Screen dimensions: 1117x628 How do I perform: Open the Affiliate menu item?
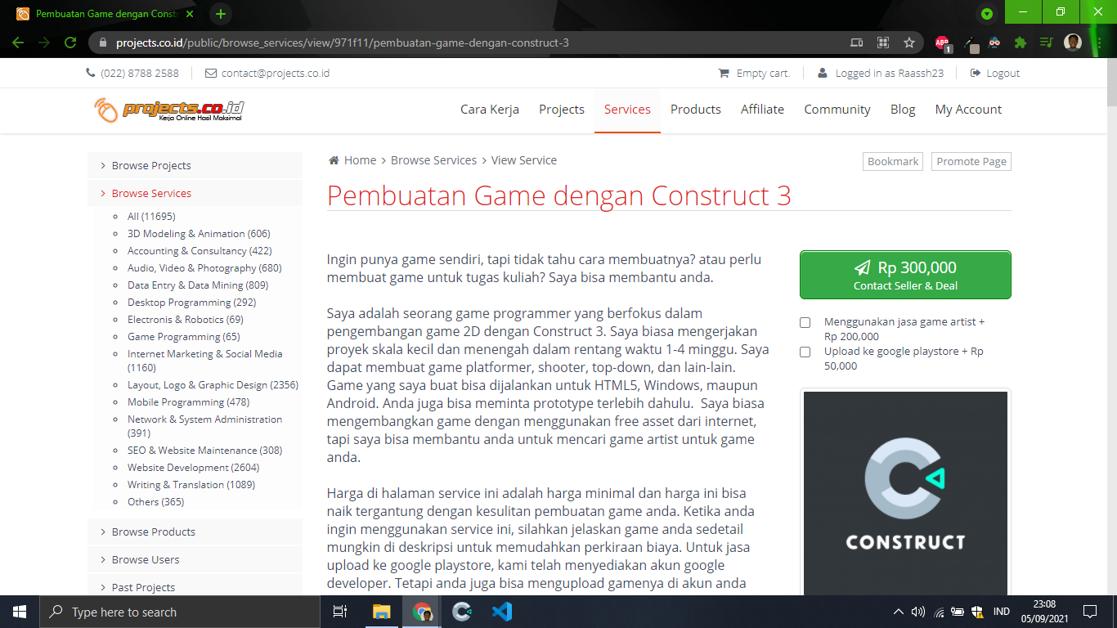pyautogui.click(x=762, y=110)
